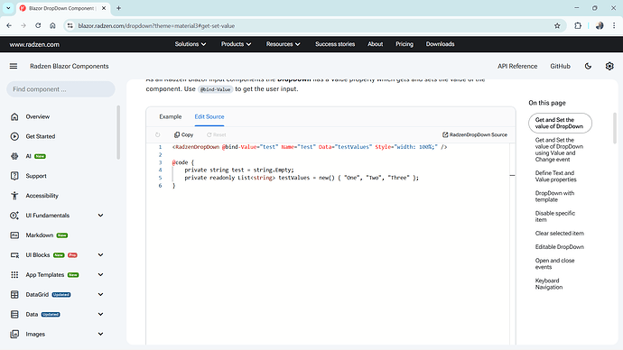Jump to DropDown with template section
Screen dimensions: 623x350
pyautogui.click(x=554, y=197)
